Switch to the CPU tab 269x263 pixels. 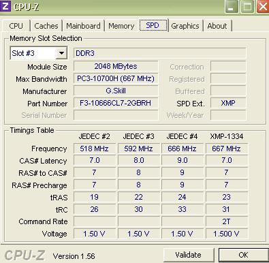click(16, 26)
